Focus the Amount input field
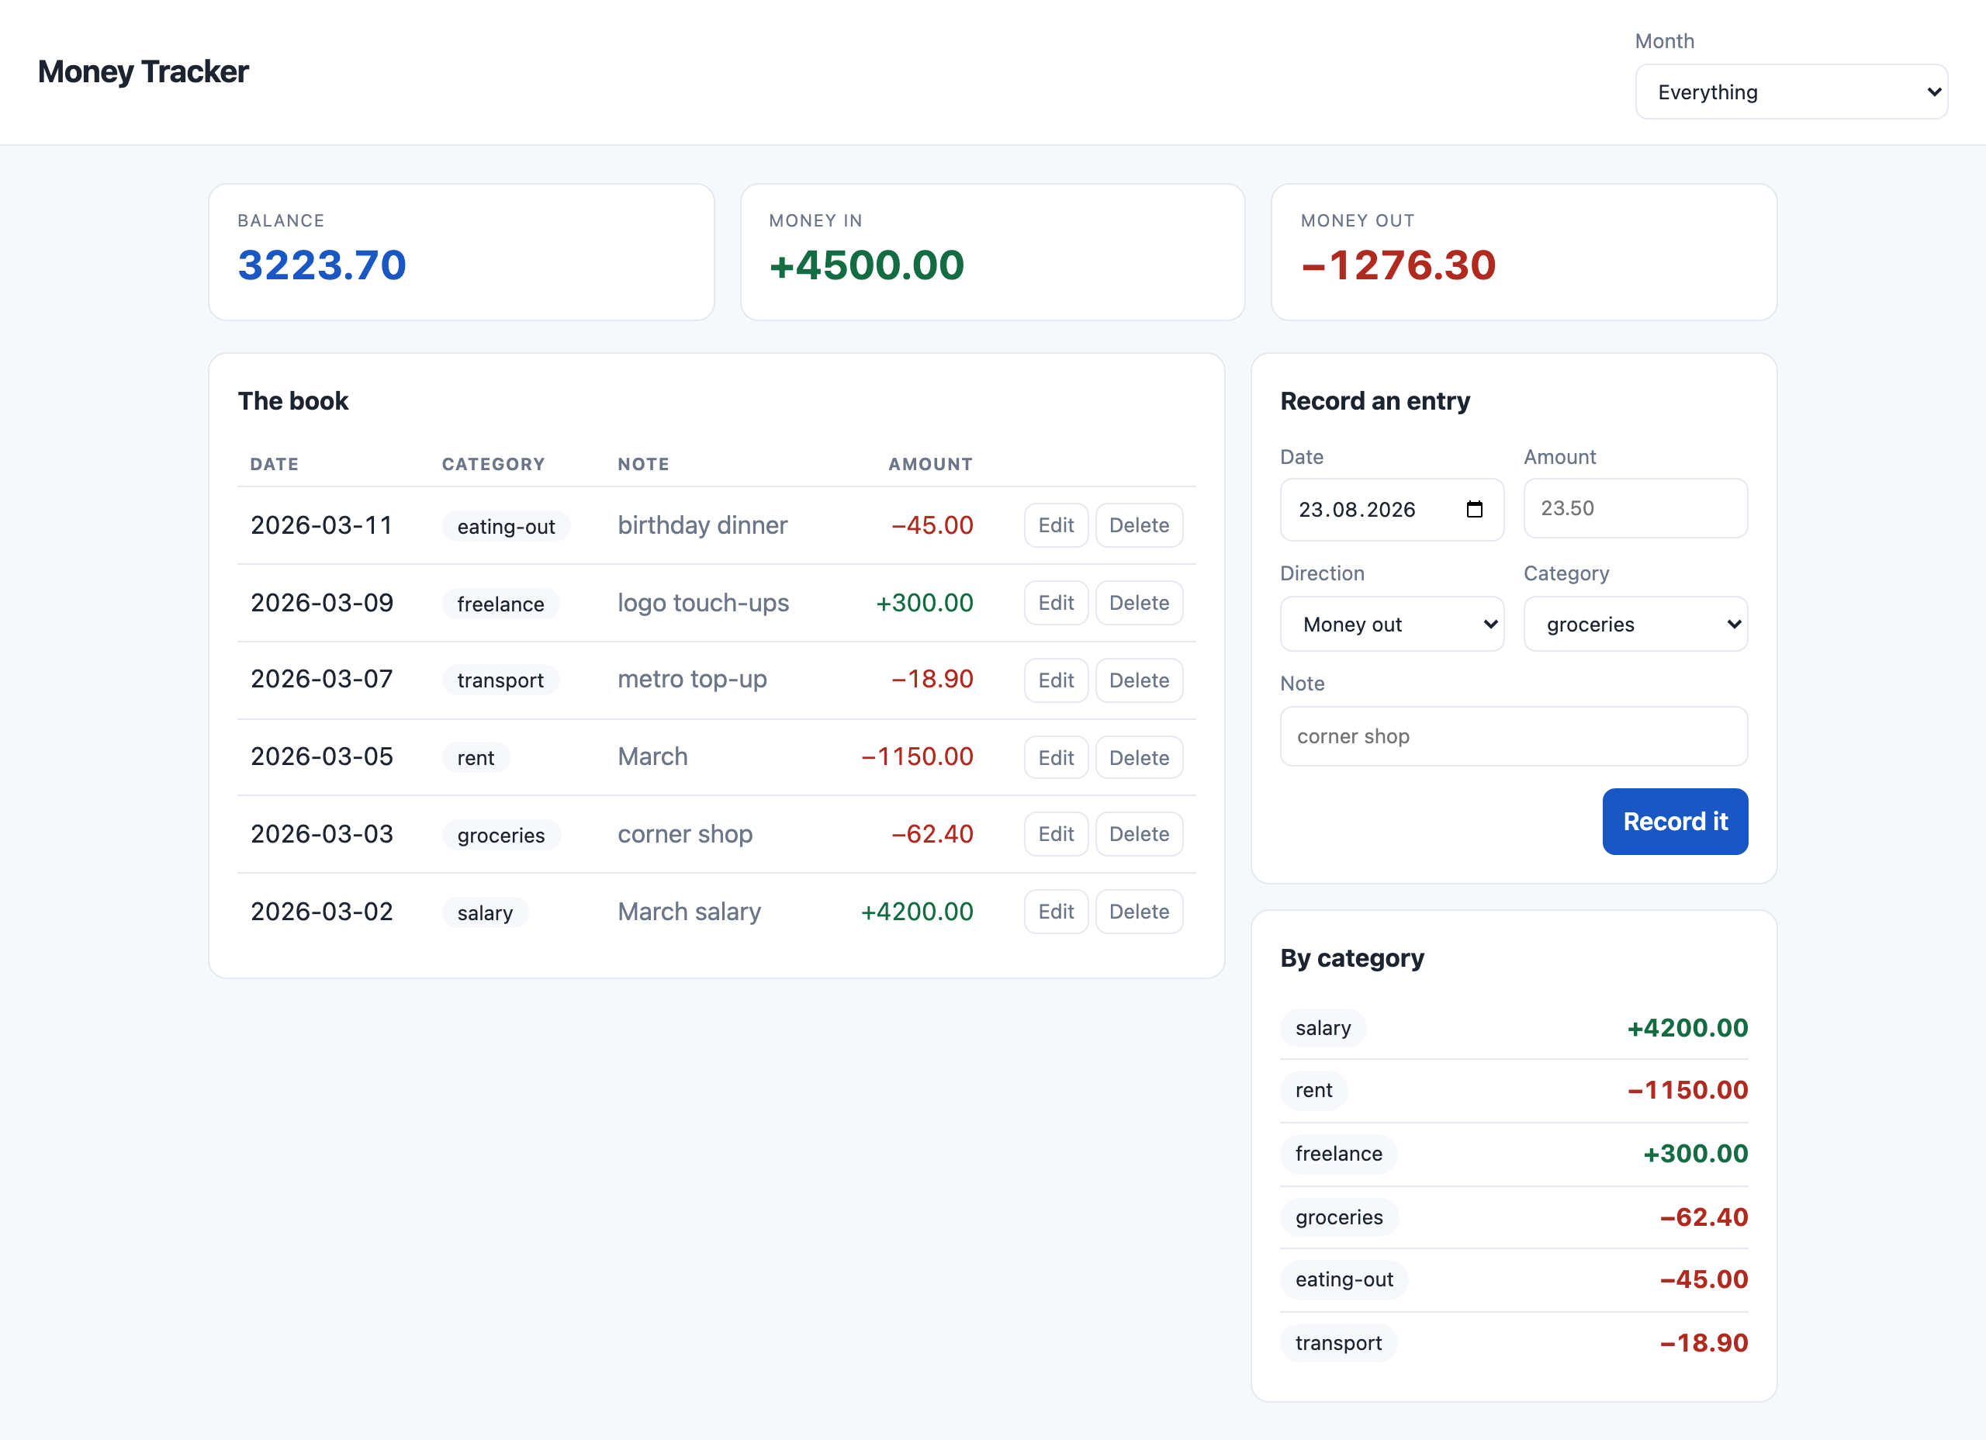Viewport: 1986px width, 1440px height. click(x=1635, y=508)
